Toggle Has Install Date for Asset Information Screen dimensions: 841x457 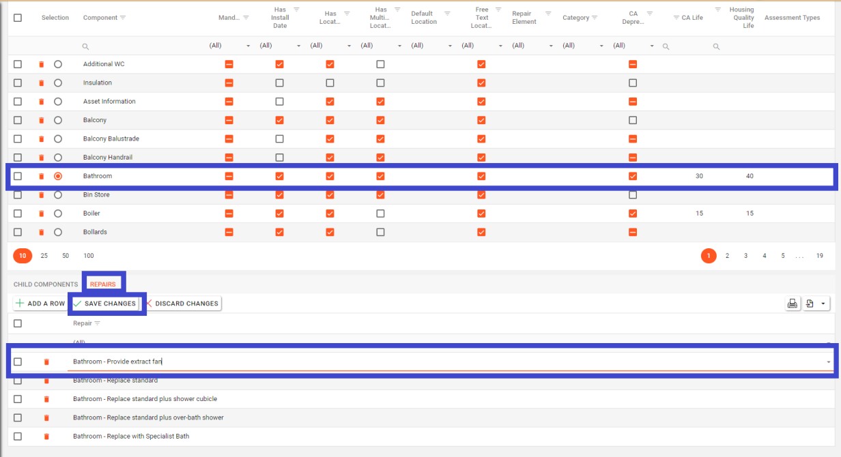point(279,102)
